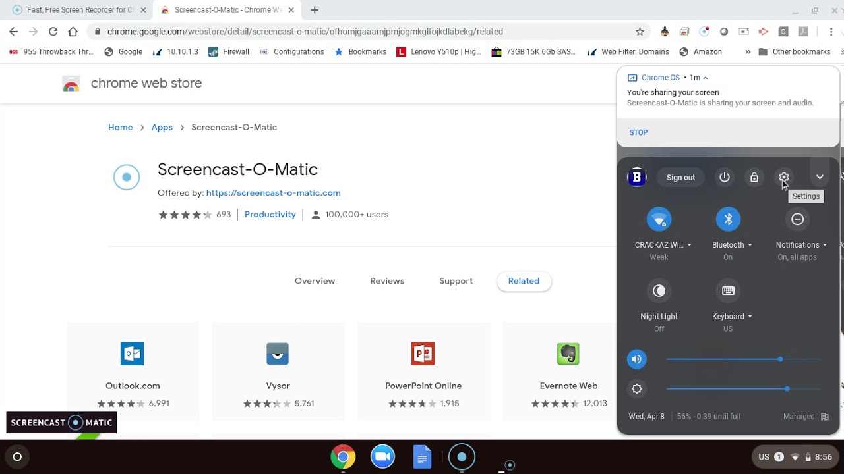
Task: Select the Related tab
Action: [x=524, y=281]
